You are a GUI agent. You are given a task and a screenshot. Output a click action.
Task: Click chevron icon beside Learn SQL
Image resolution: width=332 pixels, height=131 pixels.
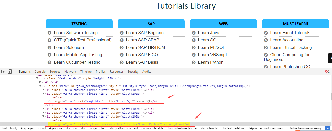[194, 40]
